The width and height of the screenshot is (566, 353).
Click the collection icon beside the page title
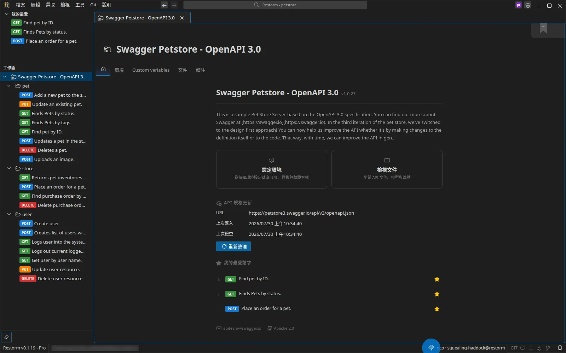(x=107, y=49)
